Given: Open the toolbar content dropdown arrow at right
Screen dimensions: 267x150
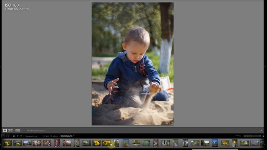Looking at the screenshot, I should pos(261,130).
